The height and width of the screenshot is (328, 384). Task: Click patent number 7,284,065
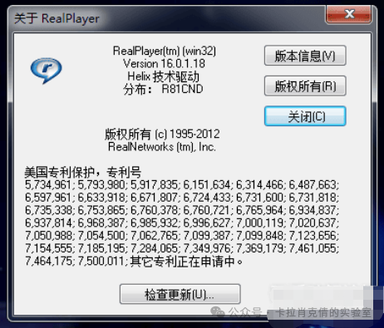pyautogui.click(x=154, y=248)
